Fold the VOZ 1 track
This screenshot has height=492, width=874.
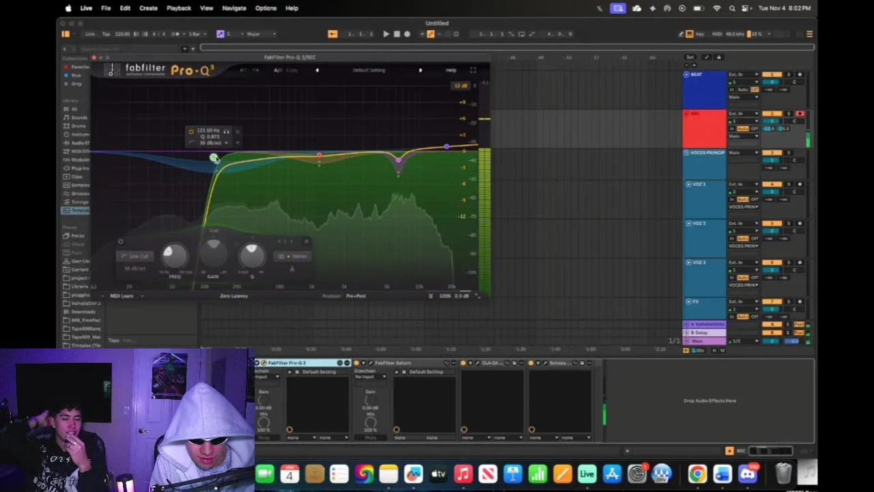click(x=689, y=184)
